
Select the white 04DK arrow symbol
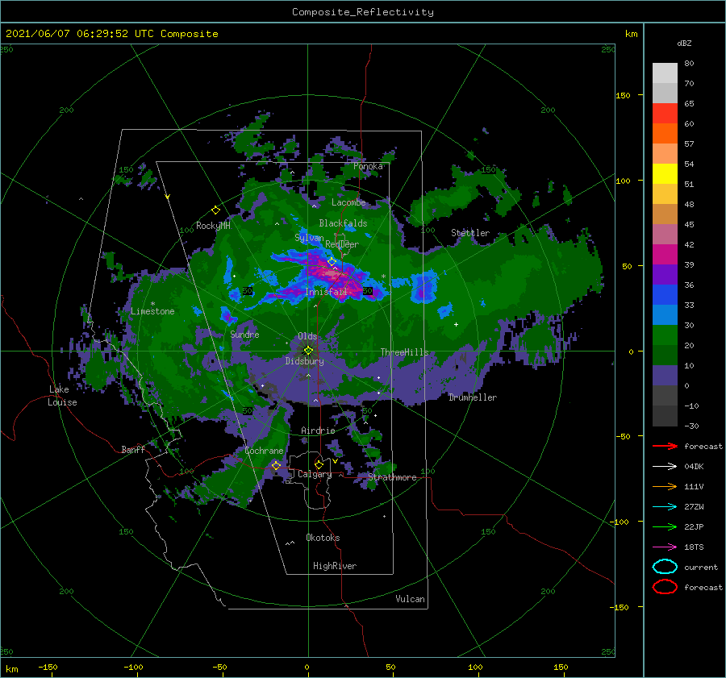[665, 467]
